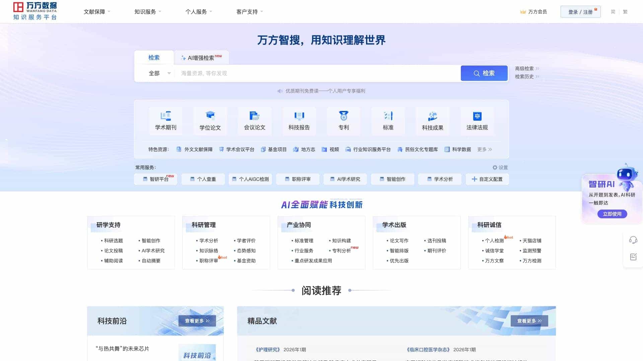Image resolution: width=643 pixels, height=361 pixels.
Task: Click the 优质期刊免费读 announcement text
Action: tap(325, 91)
